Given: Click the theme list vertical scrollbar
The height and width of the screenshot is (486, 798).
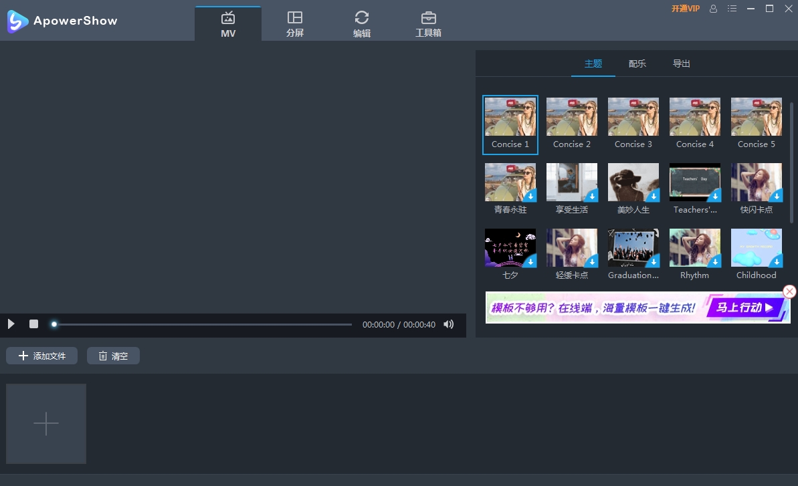Looking at the screenshot, I should [x=792, y=162].
